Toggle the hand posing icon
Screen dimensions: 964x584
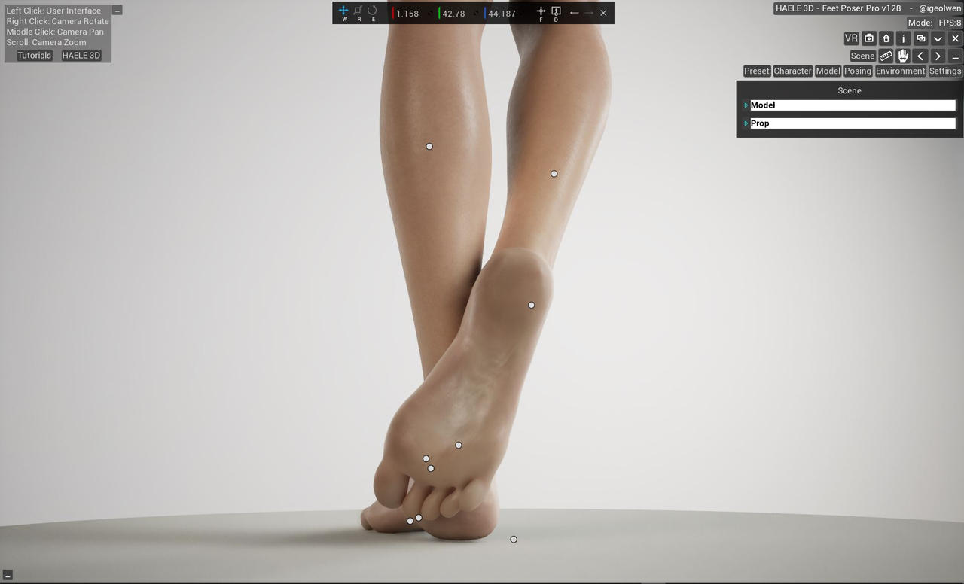(903, 56)
